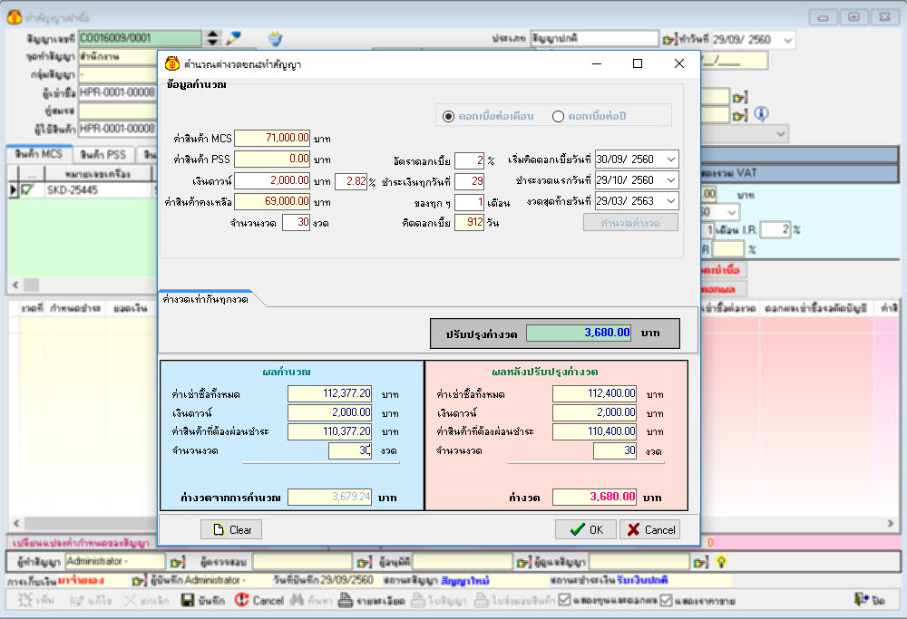Open the contract date dropdown 29/09/2560 in main window
Screen dimensions: 907x619
tap(787, 40)
